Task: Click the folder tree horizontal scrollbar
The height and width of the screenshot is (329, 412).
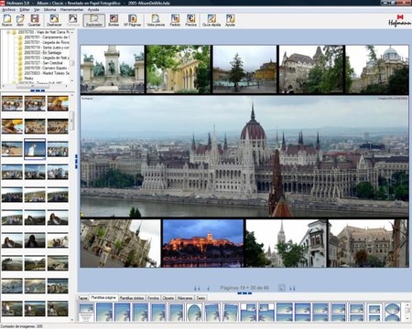Action: (x=37, y=87)
